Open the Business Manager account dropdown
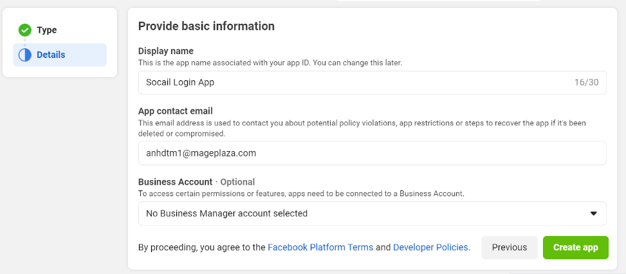The image size is (626, 274). (x=360, y=214)
